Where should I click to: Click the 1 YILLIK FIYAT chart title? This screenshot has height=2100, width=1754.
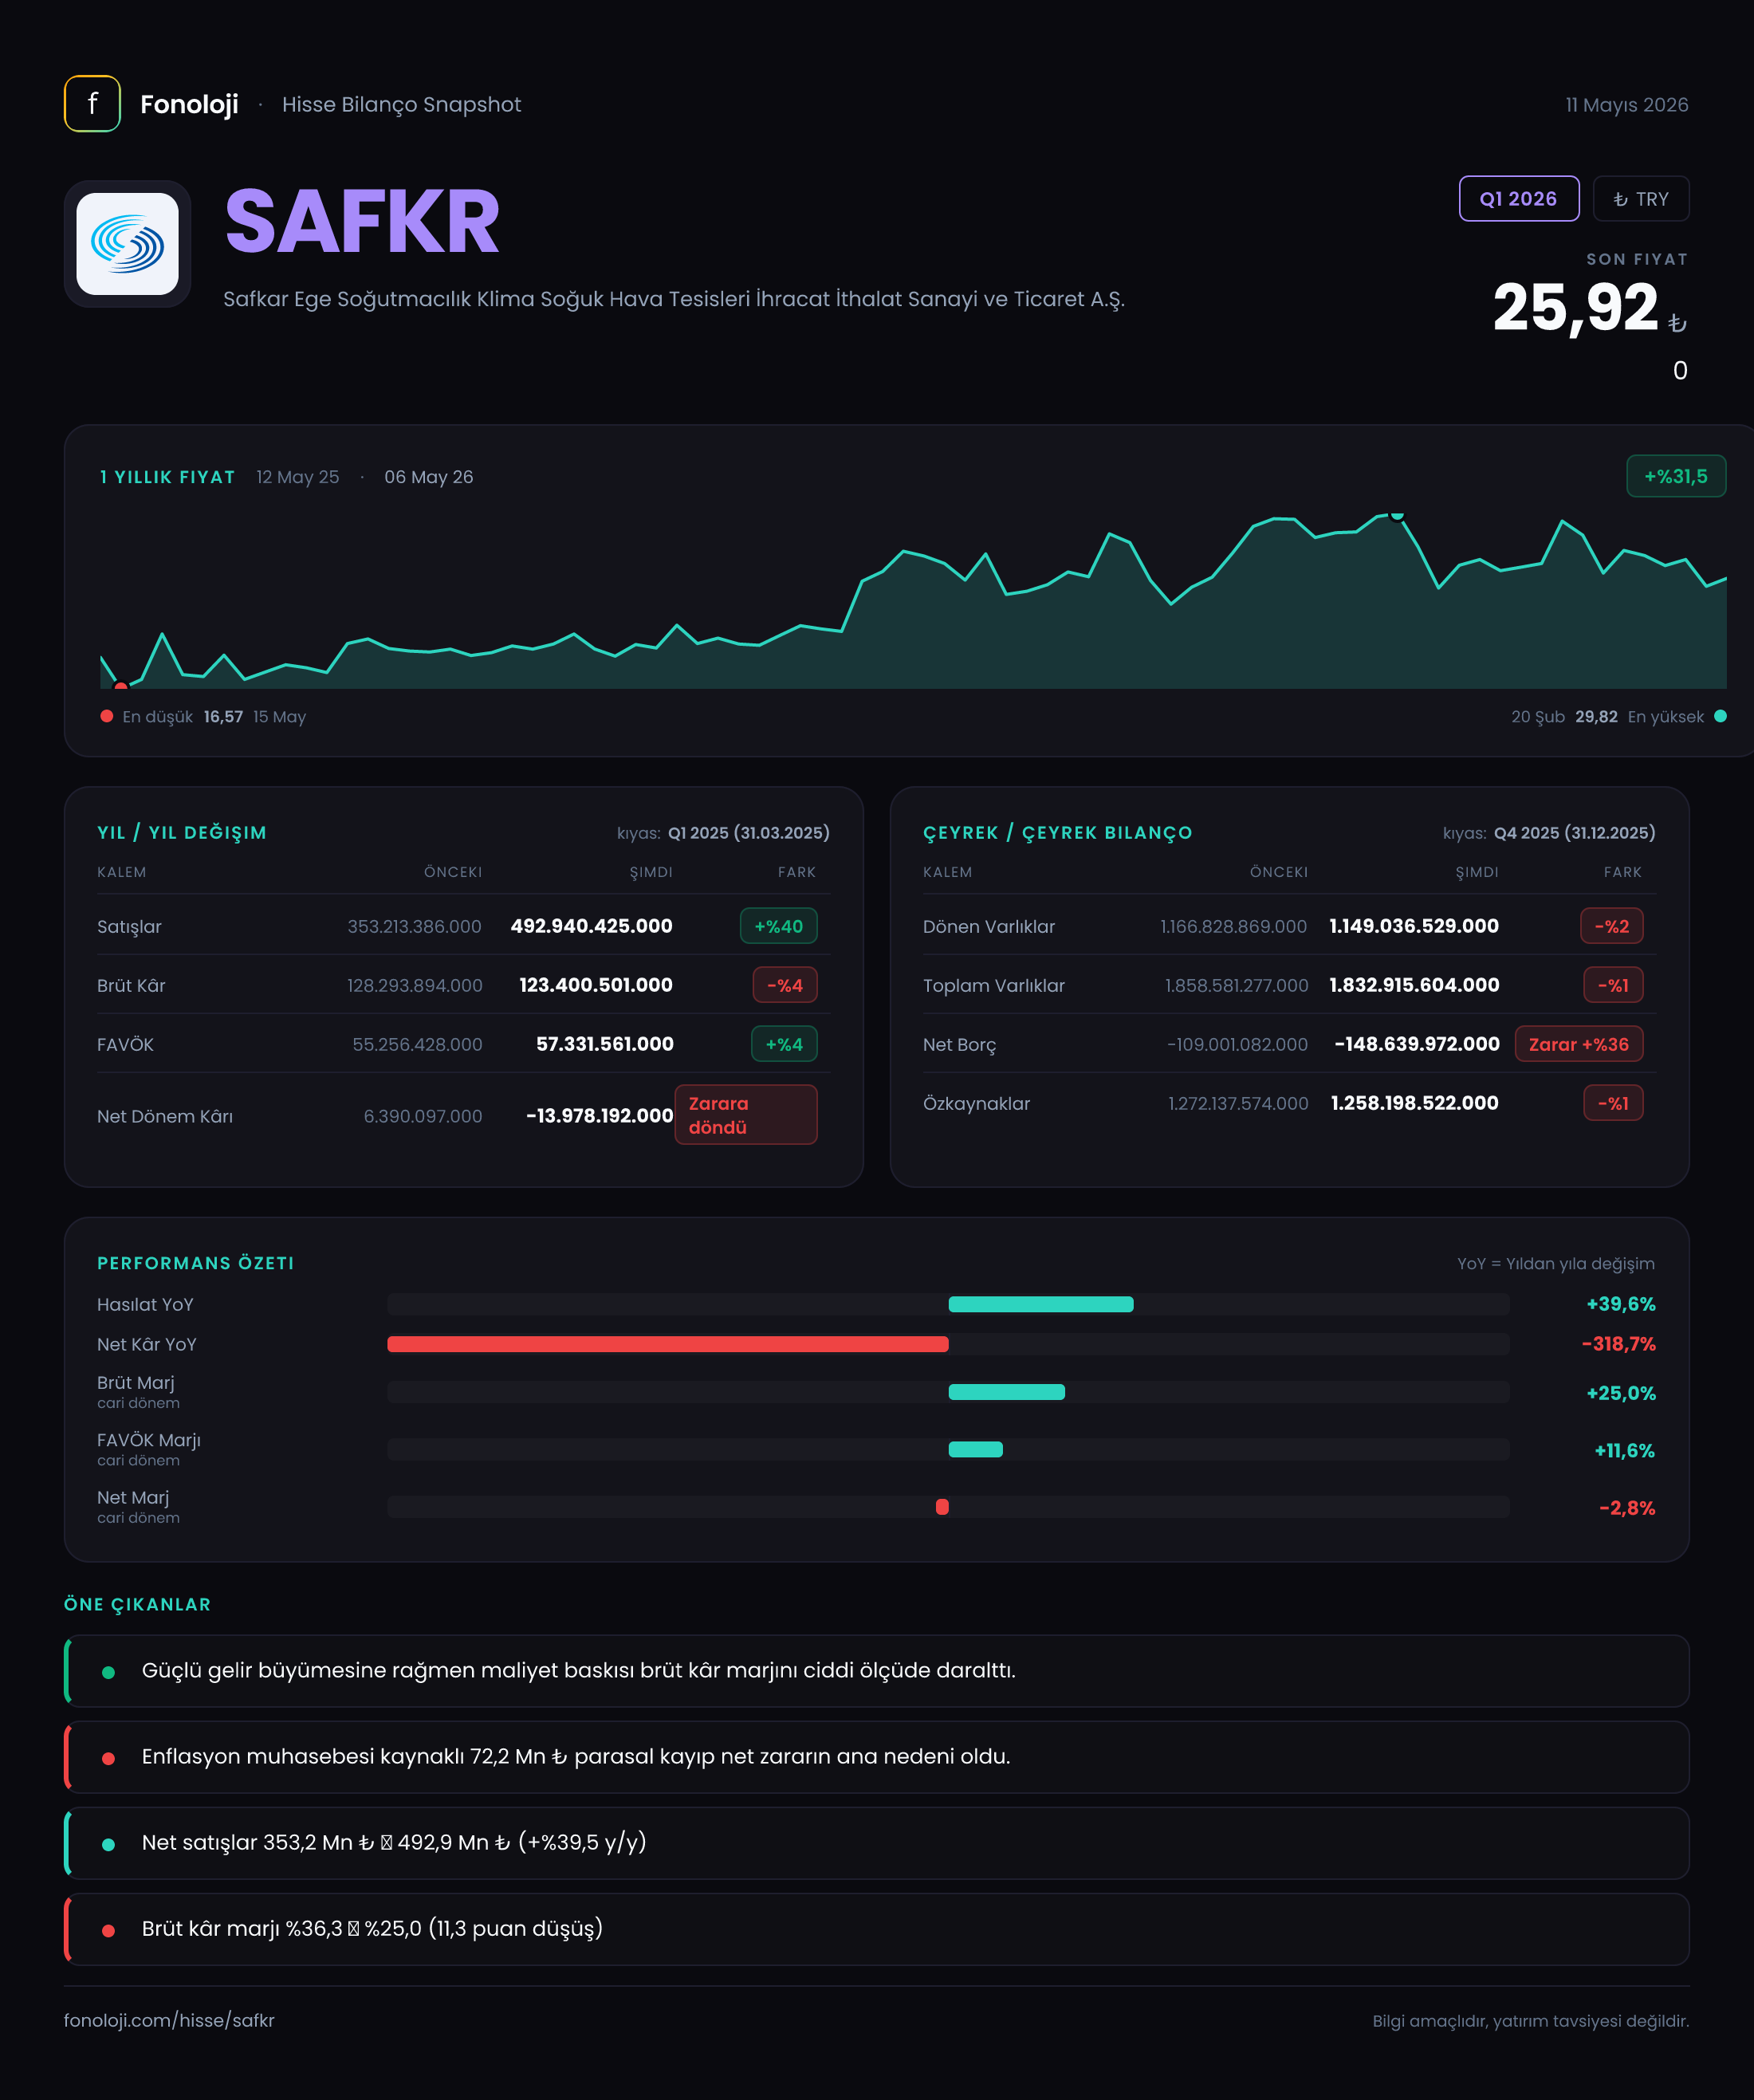167,477
